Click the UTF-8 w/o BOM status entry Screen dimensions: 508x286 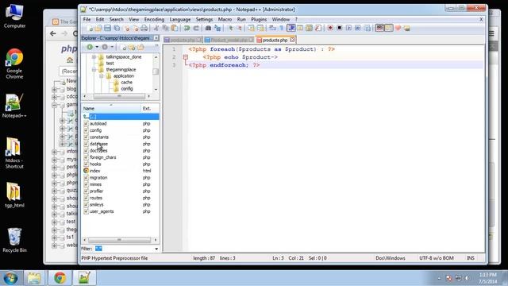pyautogui.click(x=436, y=258)
